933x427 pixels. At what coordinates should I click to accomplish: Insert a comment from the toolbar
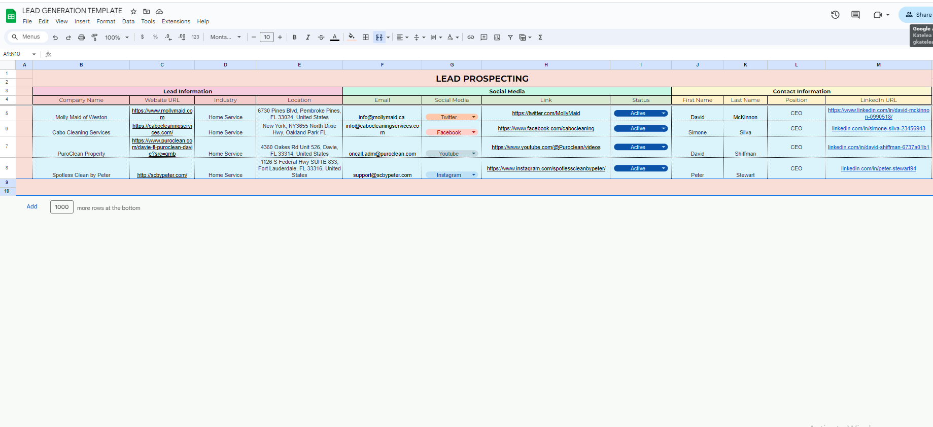[484, 37]
